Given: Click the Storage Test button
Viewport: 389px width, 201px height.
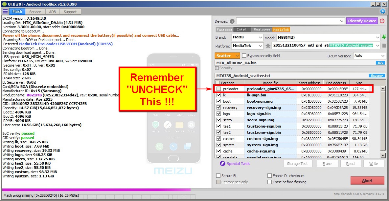Looking at the screenshot, I should point(297,164).
